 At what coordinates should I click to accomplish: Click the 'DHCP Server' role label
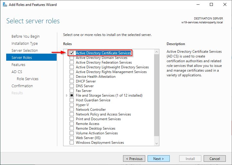(x=86, y=81)
